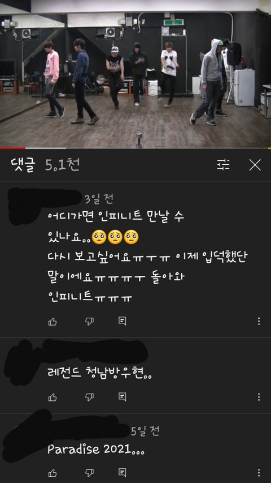Reply to the Paradise 2021 comment
Screen dimensions: 271x483
click(123, 473)
